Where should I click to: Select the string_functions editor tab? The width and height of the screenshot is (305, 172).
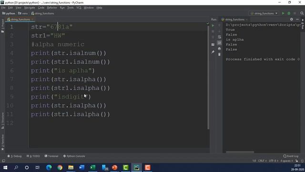20,20
